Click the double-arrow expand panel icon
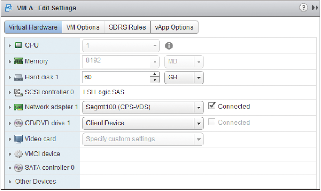This screenshot has width=321, height=191. tap(315, 8)
